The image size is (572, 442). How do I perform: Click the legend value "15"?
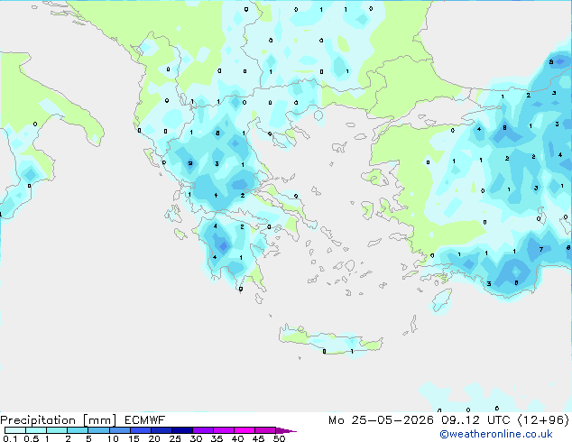(134, 438)
